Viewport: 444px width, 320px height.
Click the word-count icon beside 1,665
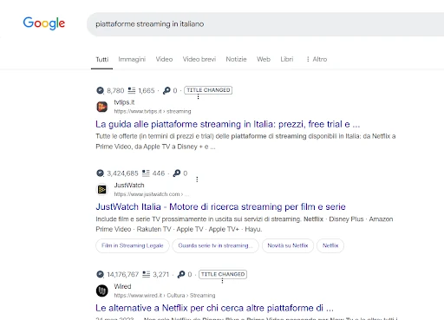[x=132, y=90]
